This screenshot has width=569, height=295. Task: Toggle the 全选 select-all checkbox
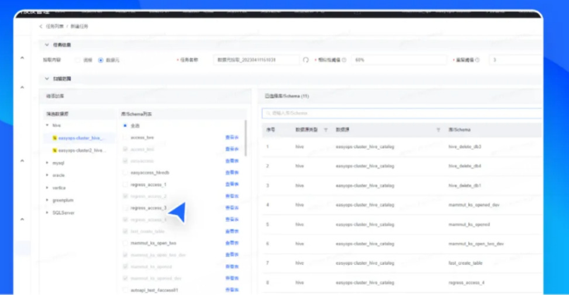[125, 126]
